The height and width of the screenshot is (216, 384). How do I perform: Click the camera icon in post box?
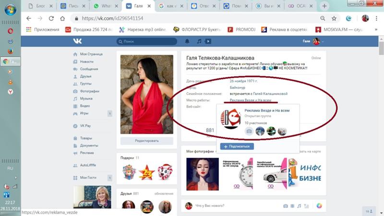coord(286,206)
